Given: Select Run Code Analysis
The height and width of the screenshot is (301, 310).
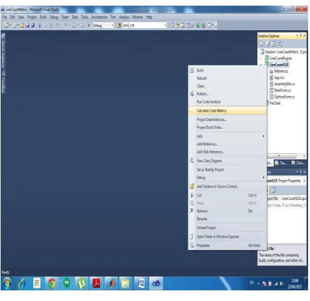Looking at the screenshot, I should point(228,102).
